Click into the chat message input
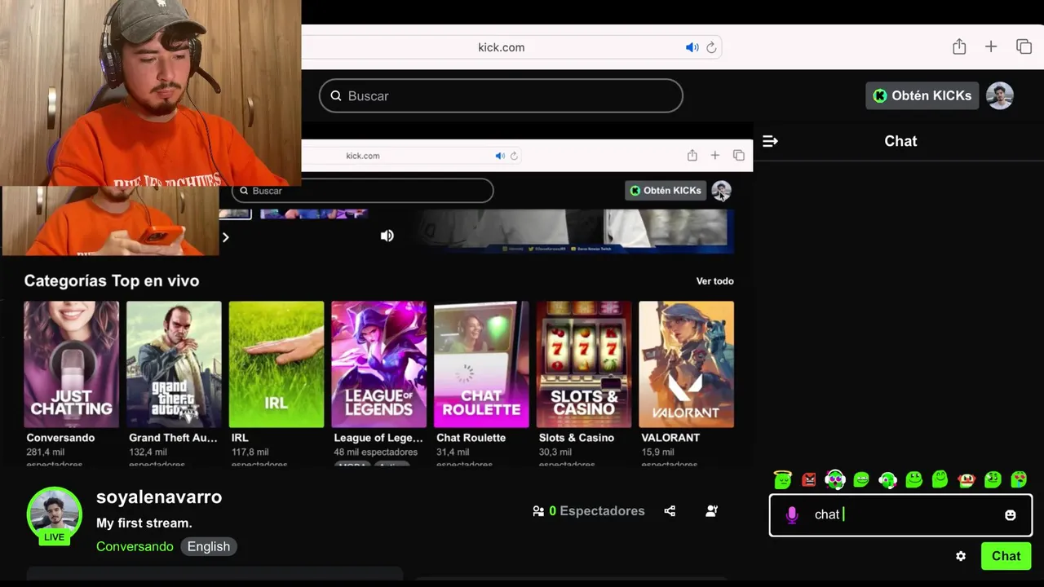The width and height of the screenshot is (1044, 587). [x=901, y=514]
